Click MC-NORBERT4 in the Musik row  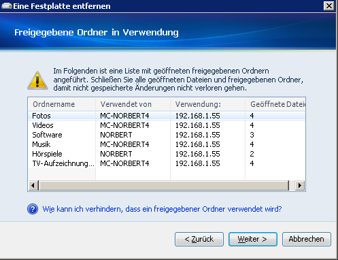pos(124,144)
